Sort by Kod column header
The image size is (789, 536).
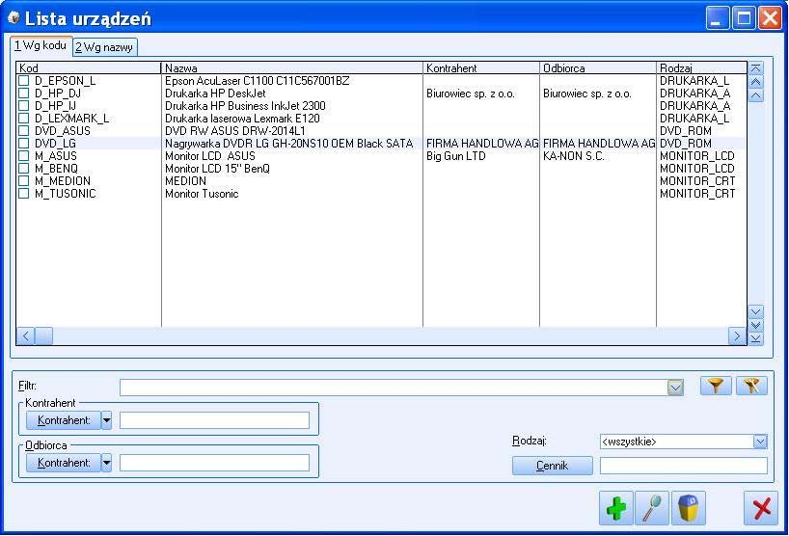(x=89, y=67)
